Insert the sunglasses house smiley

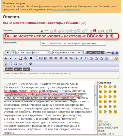point(115,91)
